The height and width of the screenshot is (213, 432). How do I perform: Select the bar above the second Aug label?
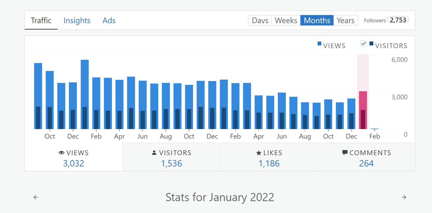click(x=305, y=115)
